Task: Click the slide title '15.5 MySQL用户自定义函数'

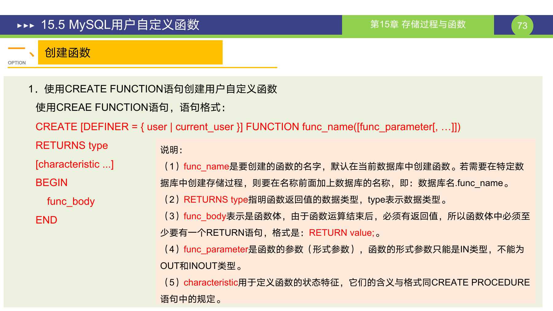Action: (120, 25)
